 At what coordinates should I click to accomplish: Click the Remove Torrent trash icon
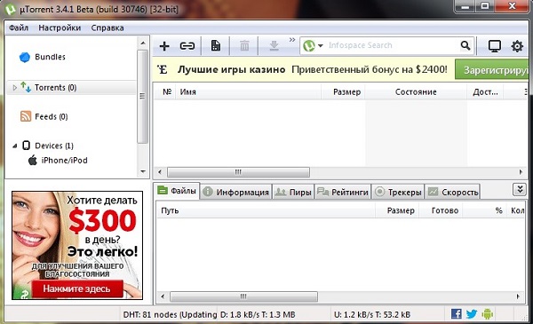coord(244,45)
